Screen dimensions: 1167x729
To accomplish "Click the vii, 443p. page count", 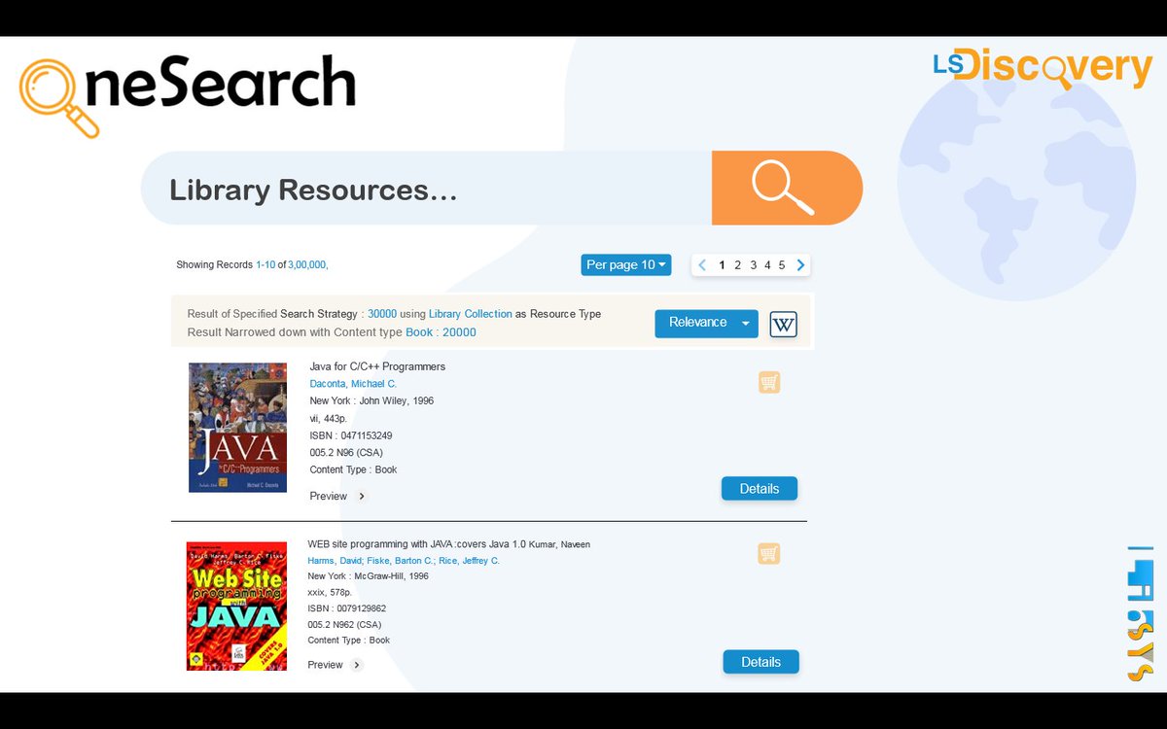I will (328, 418).
